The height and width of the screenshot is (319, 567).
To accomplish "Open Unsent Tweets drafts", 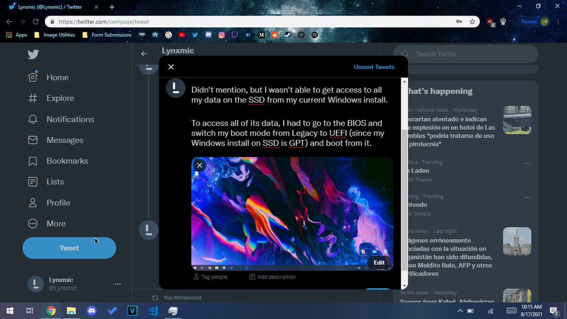I will click(x=374, y=67).
